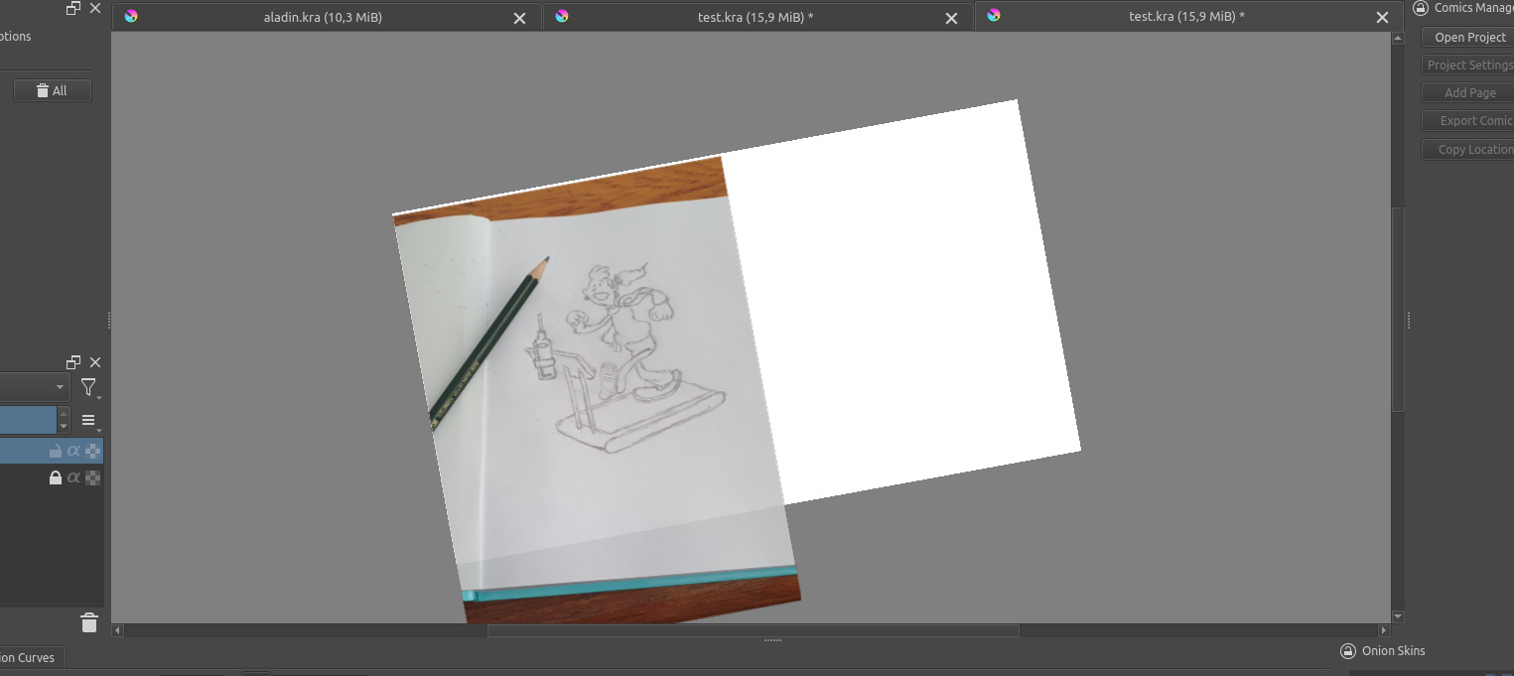
Task: Adjust the layer opacity slider
Action: click(28, 420)
